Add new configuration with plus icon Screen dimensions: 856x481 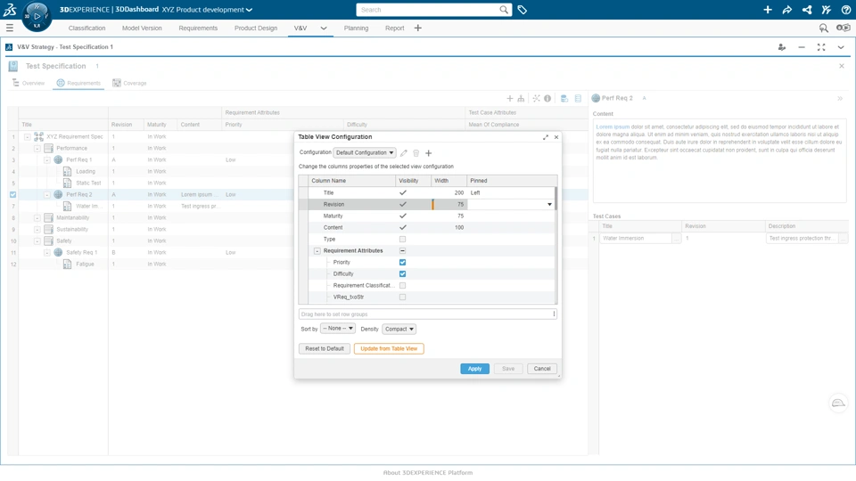pos(429,153)
